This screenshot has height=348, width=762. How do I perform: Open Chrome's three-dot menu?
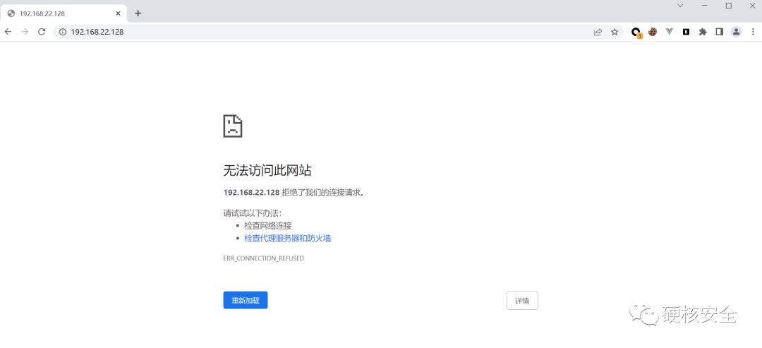coord(753,32)
